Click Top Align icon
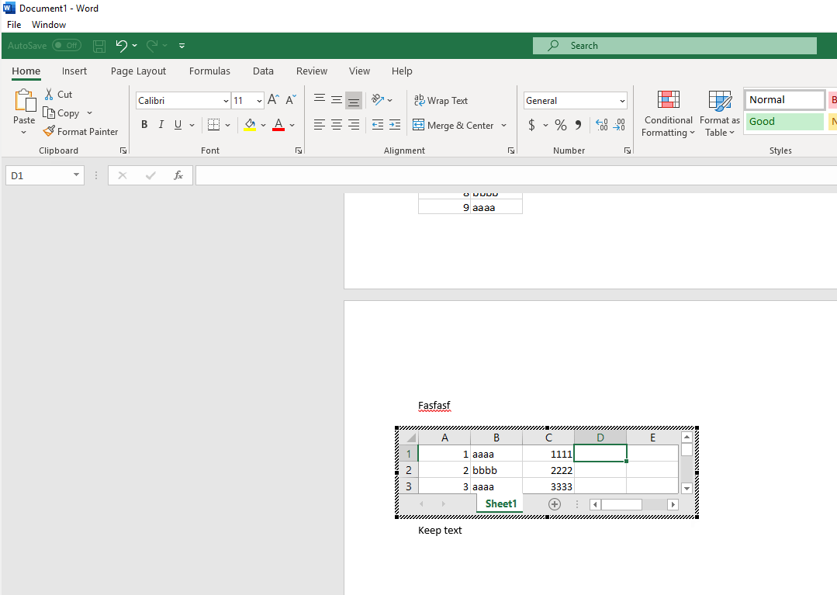The height and width of the screenshot is (595, 837). (x=320, y=99)
